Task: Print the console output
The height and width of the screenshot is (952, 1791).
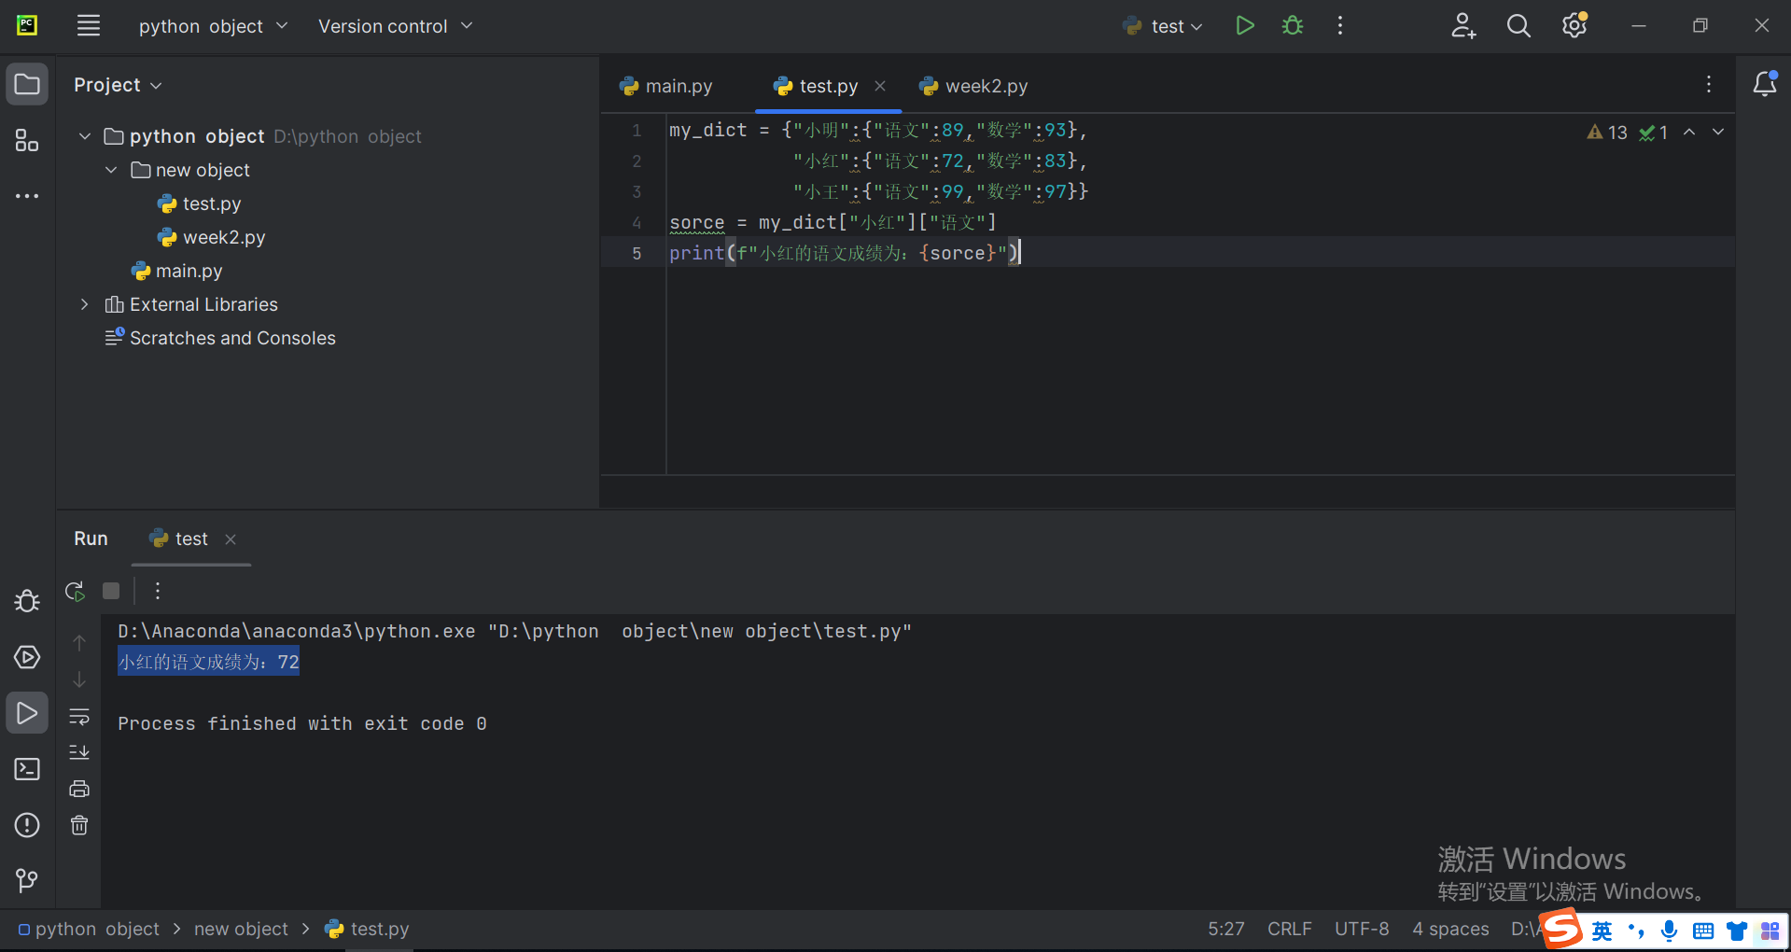Action: click(x=79, y=789)
